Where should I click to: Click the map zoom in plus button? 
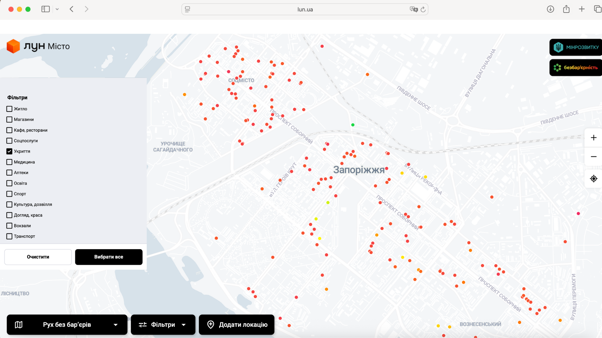pyautogui.click(x=593, y=138)
